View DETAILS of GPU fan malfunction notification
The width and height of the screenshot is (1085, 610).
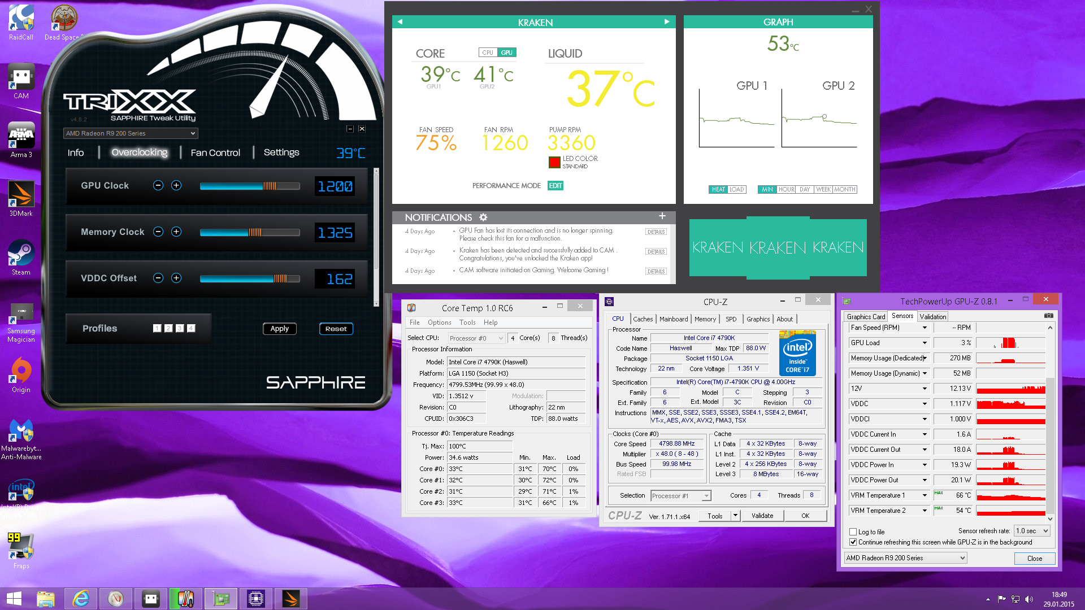[656, 232]
